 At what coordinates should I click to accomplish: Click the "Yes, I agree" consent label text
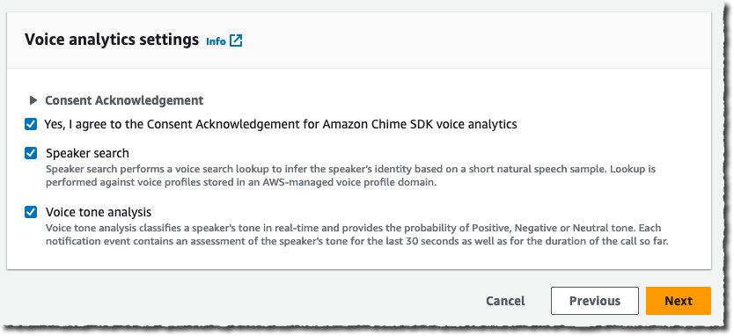point(281,125)
